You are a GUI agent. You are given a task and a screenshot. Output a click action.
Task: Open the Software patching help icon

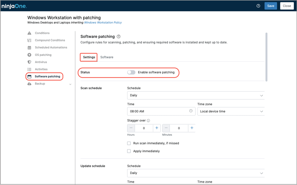(118, 37)
